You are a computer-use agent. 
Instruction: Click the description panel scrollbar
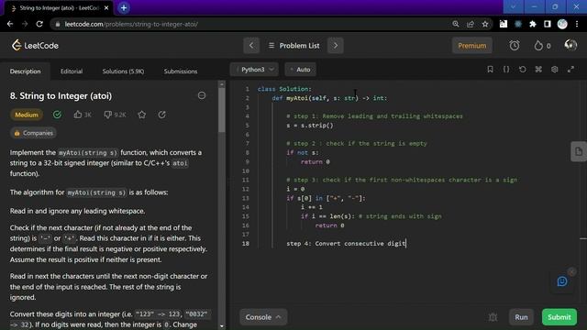click(x=222, y=110)
